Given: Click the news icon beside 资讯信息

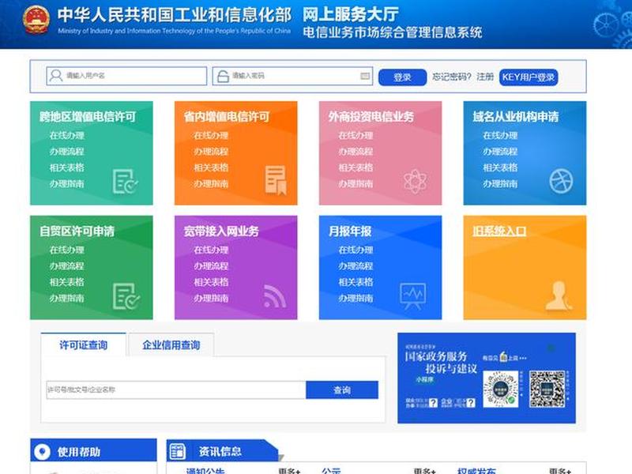Looking at the screenshot, I should (177, 451).
